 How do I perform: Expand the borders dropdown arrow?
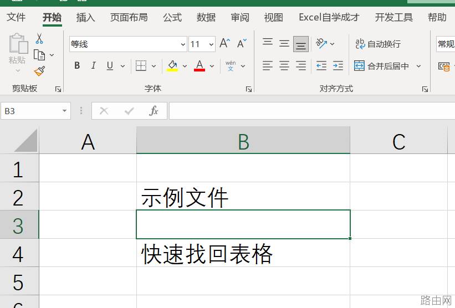[x=154, y=66]
